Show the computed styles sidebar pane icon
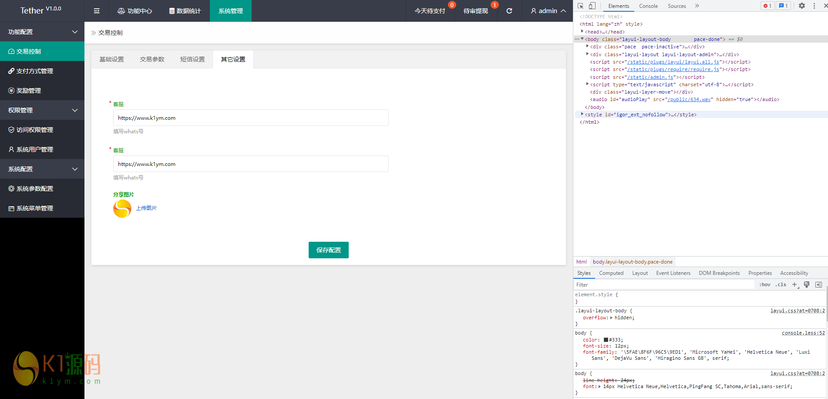The height and width of the screenshot is (399, 828). tap(818, 284)
